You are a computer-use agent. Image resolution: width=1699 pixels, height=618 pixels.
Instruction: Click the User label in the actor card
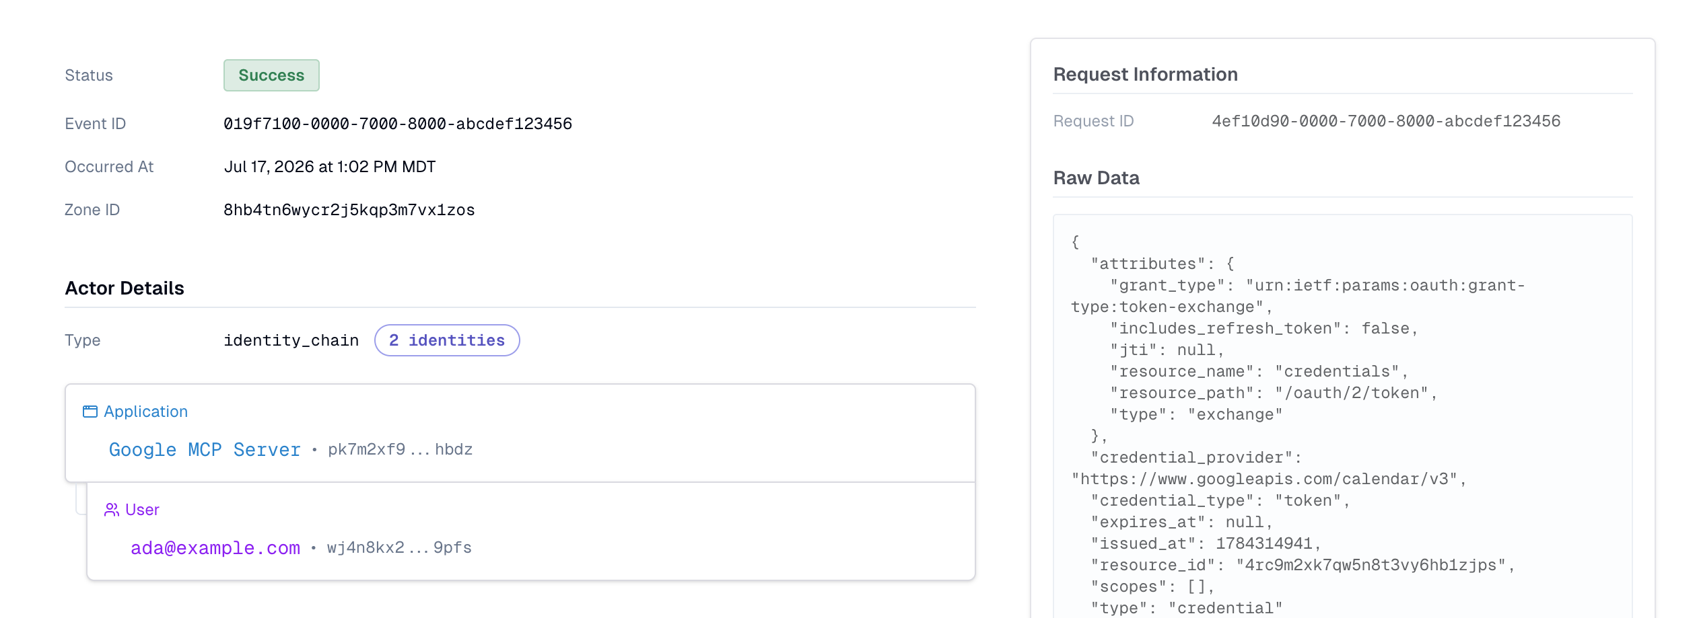point(142,510)
